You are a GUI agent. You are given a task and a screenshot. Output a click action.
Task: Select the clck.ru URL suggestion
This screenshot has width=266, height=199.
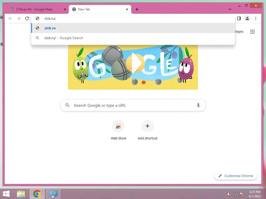click(x=133, y=28)
